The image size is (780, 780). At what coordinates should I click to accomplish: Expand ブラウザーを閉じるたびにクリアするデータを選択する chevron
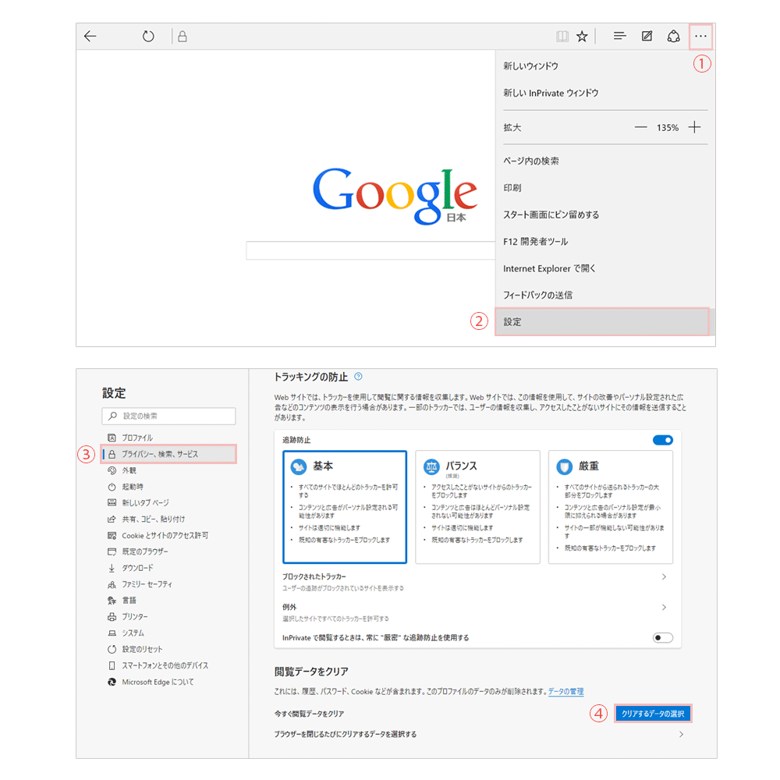coord(681,734)
